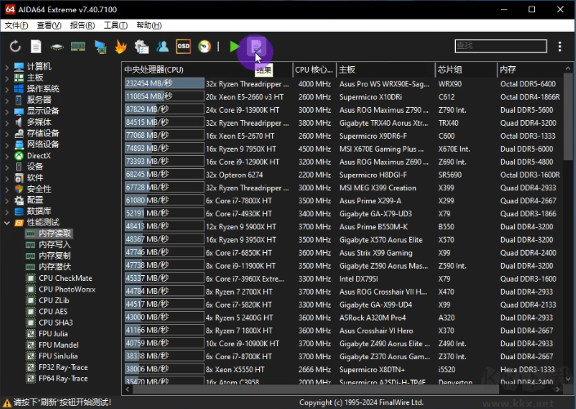This screenshot has width=576, height=409.
Task: Open the 报告(R) menu
Action: [83, 25]
